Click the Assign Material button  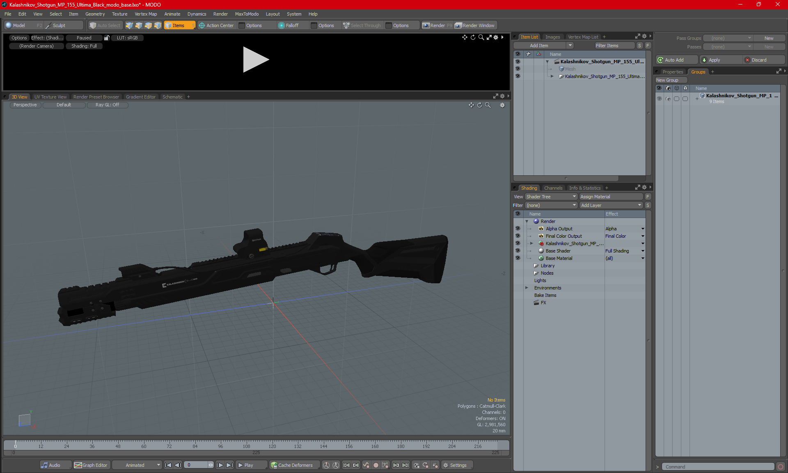611,197
